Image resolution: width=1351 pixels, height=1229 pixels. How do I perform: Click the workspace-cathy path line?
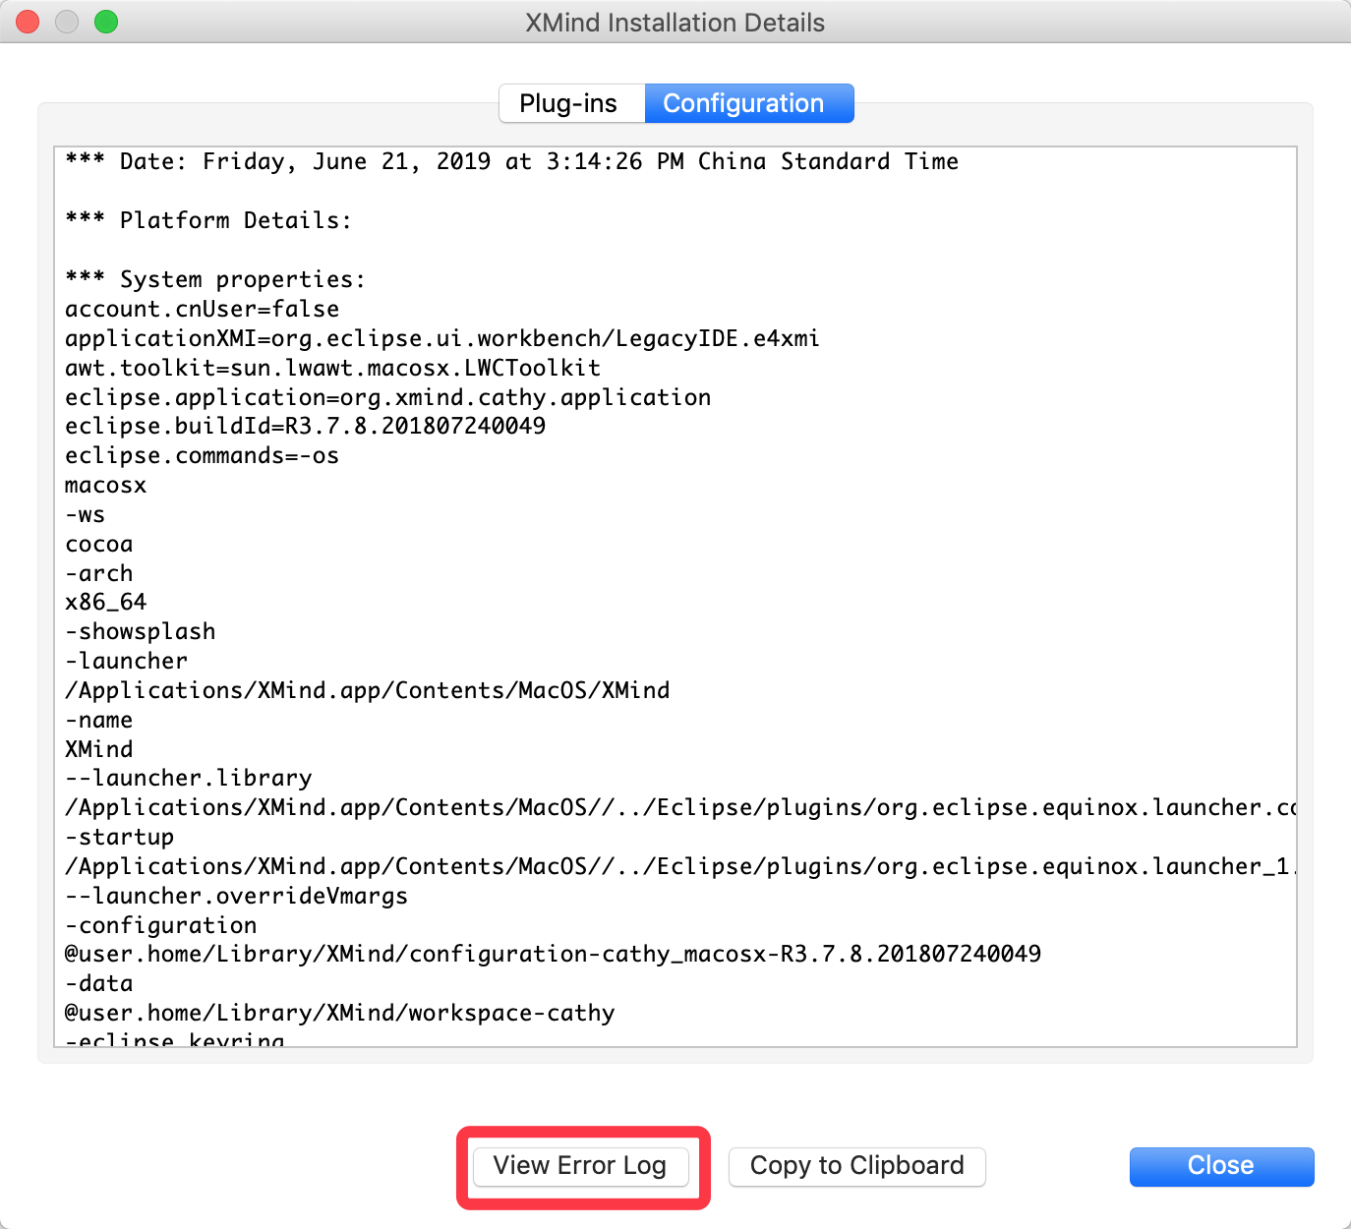pyautogui.click(x=340, y=1013)
